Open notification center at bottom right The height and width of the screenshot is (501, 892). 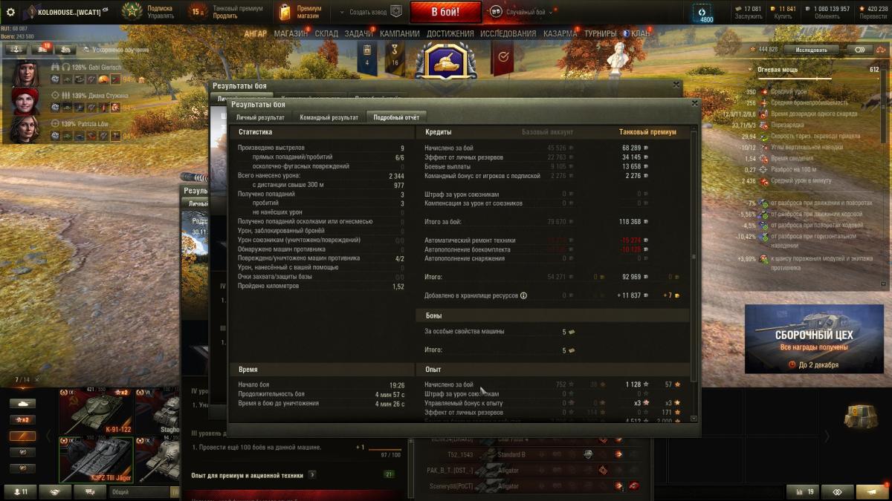point(871,491)
